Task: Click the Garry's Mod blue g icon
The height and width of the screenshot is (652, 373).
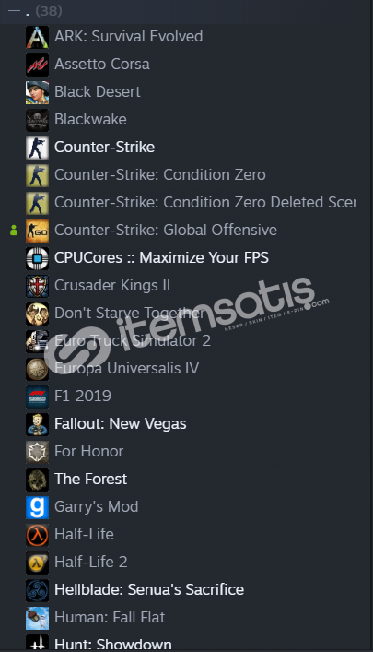Action: coord(37,507)
